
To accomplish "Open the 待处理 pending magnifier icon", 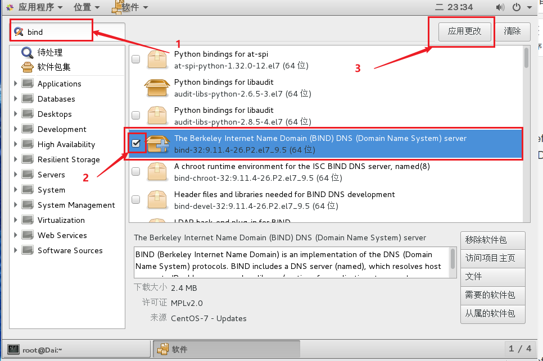I will (28, 53).
